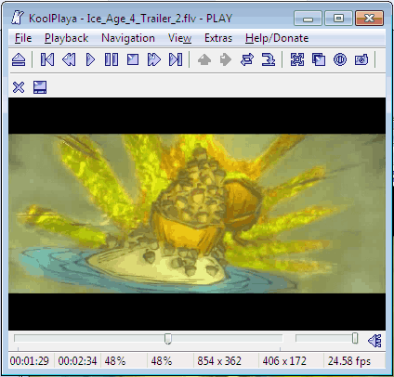Image resolution: width=394 pixels, height=377 pixels.
Task: Click the video display area
Action: [197, 214]
